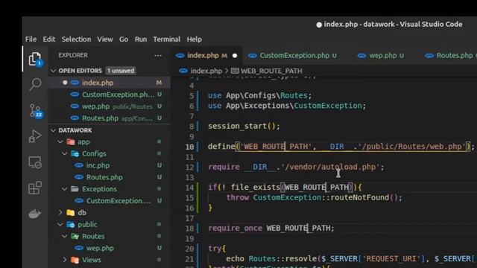Click the unsaved dot on index.php tab
Image resolution: width=477 pixels, height=268 pixels.
click(x=235, y=56)
